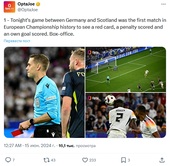Click the share upload icon
Viewport: 170px width, 166px height.
[x=162, y=160]
